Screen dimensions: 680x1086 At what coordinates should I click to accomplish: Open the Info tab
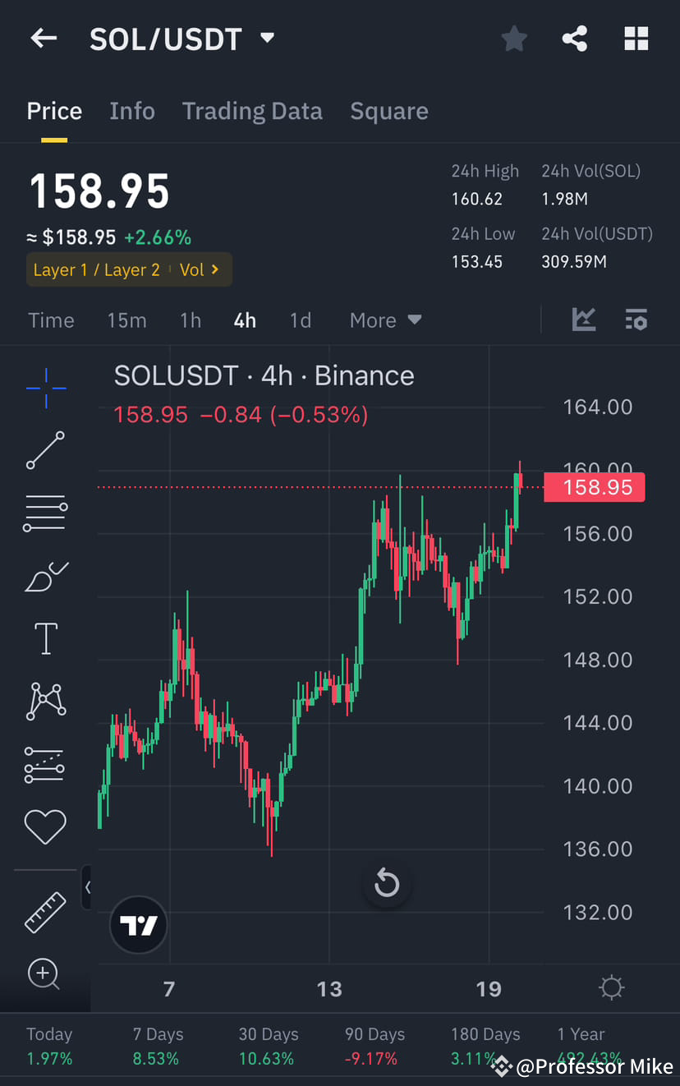tap(132, 110)
